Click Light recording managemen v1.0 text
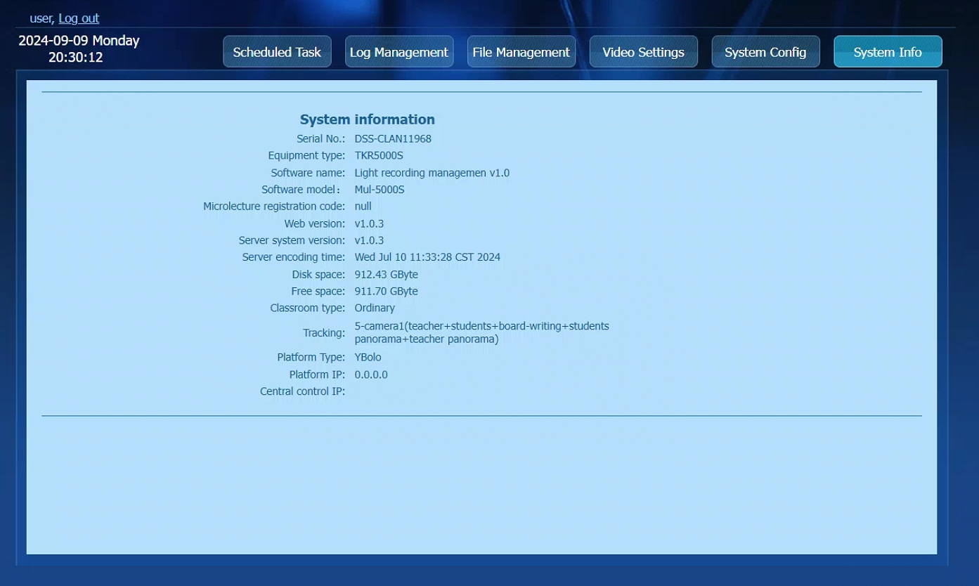 click(432, 173)
